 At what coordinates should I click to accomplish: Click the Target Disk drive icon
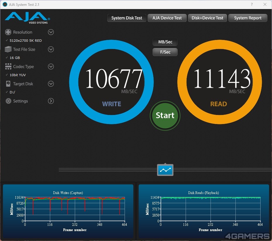point(8,84)
